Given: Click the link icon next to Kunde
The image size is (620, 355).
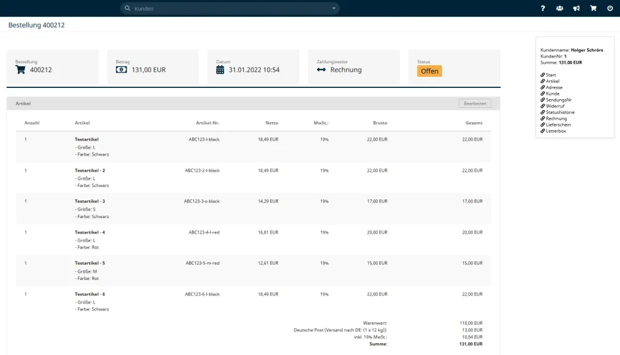Looking at the screenshot, I should pyautogui.click(x=542, y=94).
